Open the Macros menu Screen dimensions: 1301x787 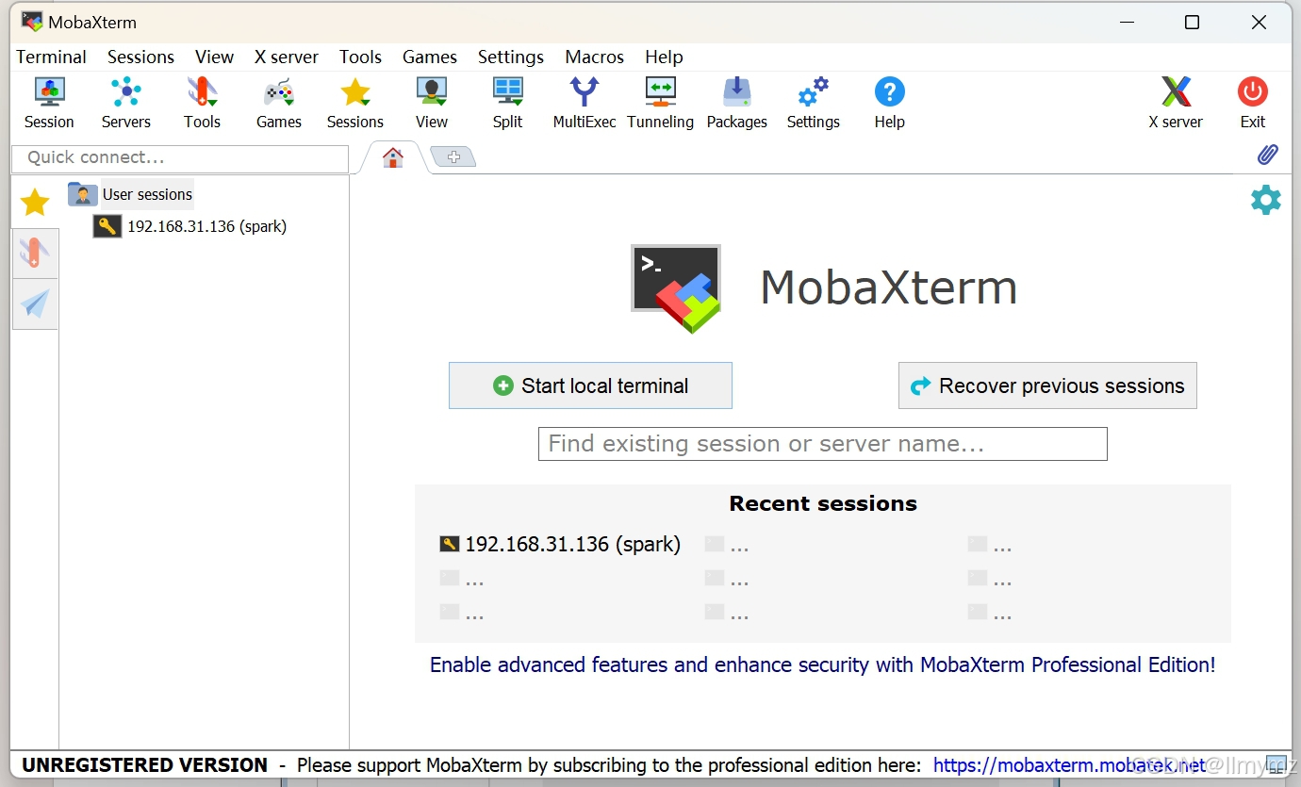pos(594,57)
